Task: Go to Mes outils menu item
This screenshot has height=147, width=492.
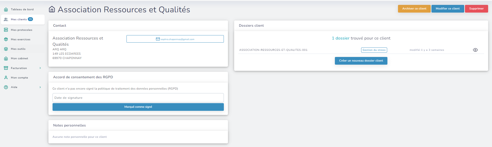Action: coord(18,49)
